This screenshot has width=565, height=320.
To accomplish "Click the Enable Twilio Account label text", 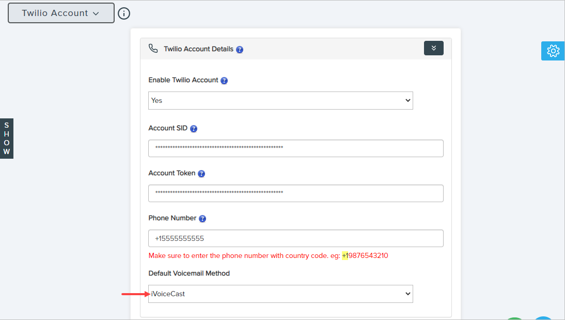I will pos(183,80).
